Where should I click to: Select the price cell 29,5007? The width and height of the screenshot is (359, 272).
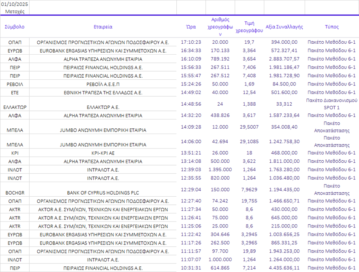(249, 127)
